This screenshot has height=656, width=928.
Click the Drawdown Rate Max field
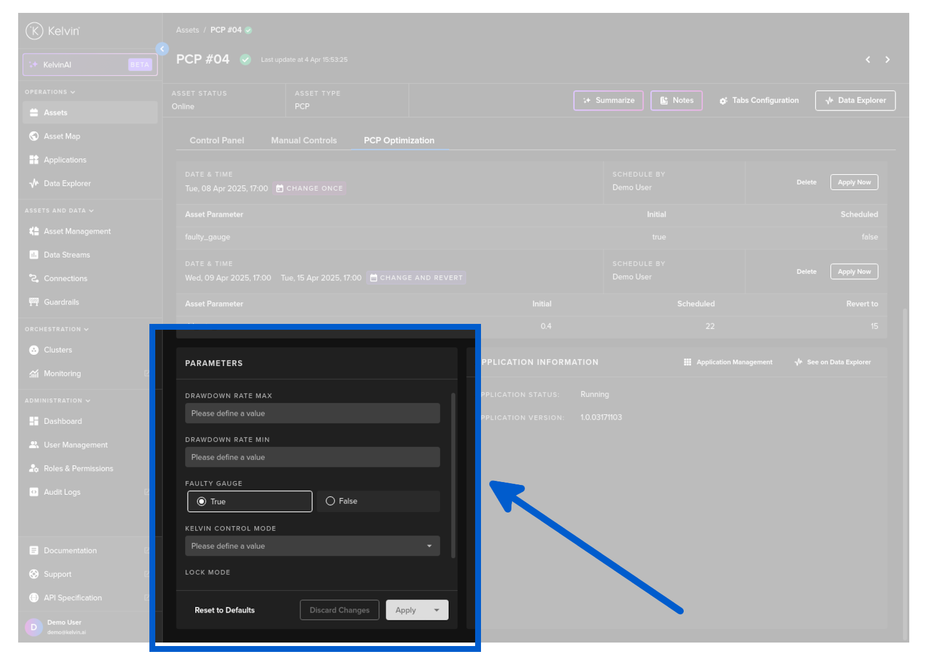pos(312,414)
